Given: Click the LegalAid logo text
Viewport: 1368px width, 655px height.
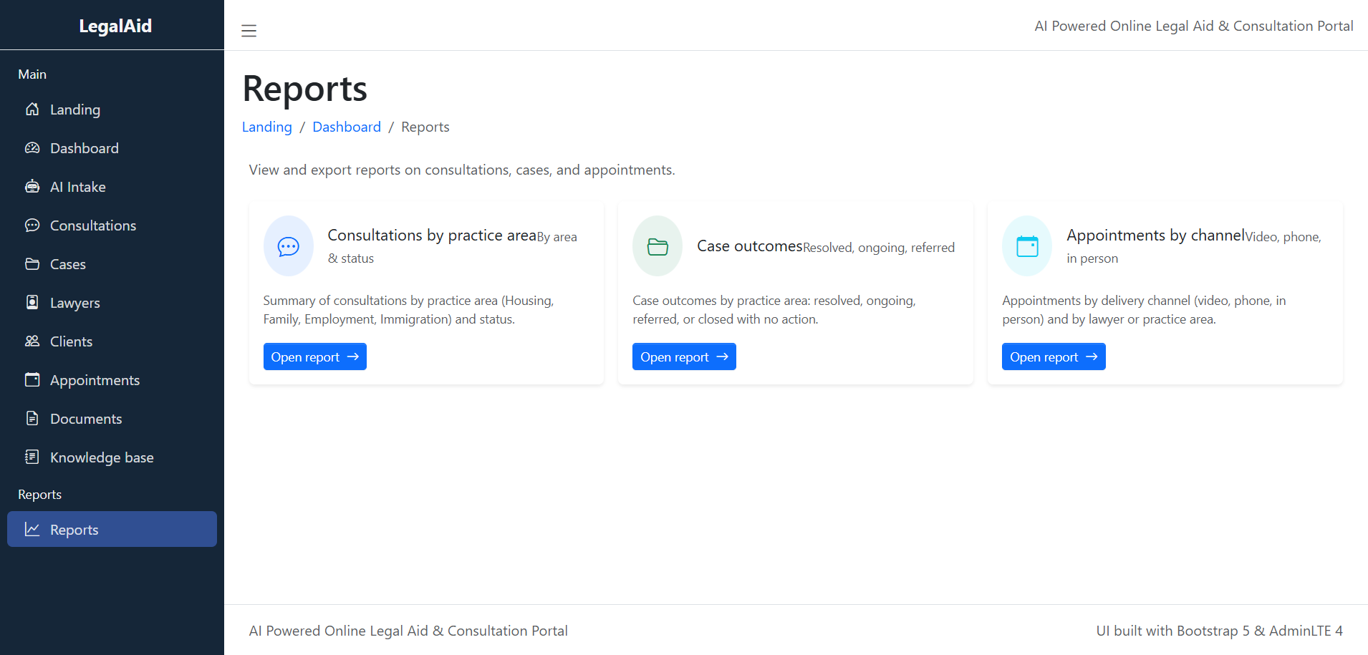Looking at the screenshot, I should tap(115, 26).
